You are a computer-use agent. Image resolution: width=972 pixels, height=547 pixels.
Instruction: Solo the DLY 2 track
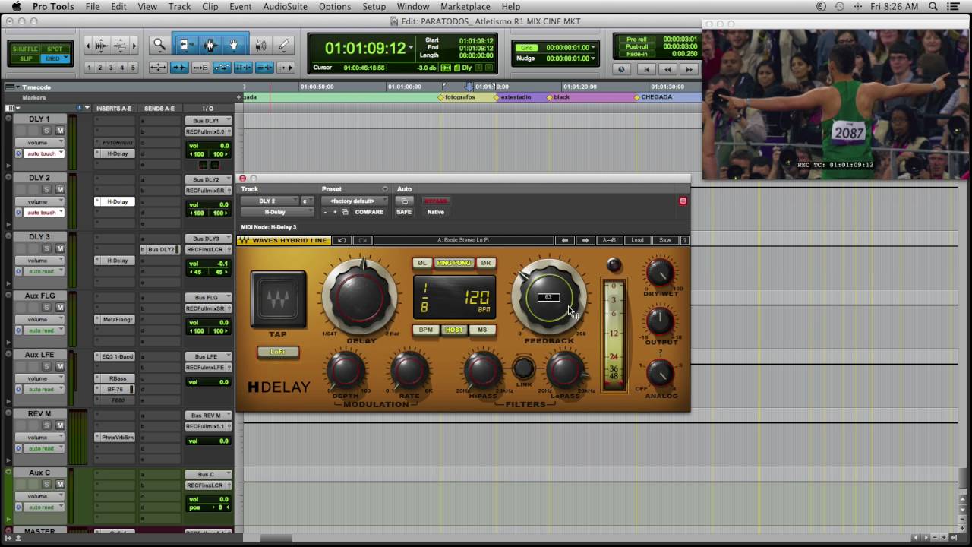tap(46, 189)
